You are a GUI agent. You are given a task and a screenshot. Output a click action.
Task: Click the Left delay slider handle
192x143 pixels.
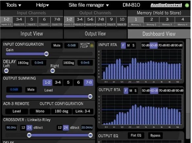[x=6, y=71]
